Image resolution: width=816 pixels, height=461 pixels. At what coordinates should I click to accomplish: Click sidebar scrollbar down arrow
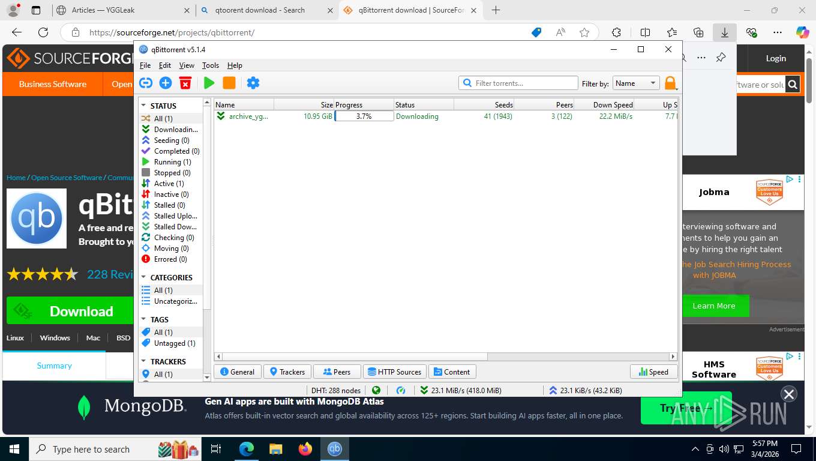pos(207,377)
